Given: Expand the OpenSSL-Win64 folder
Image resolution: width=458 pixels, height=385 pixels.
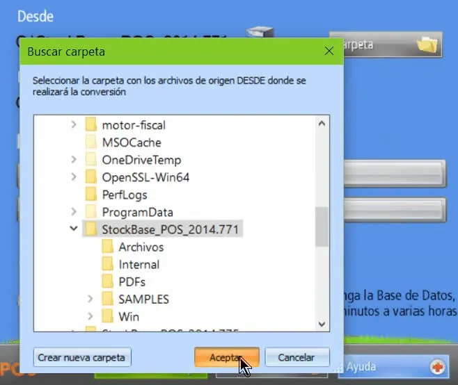Looking at the screenshot, I should (x=74, y=177).
